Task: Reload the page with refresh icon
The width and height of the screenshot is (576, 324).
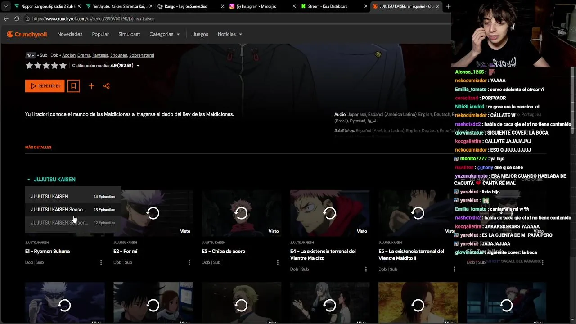Action: (17, 18)
